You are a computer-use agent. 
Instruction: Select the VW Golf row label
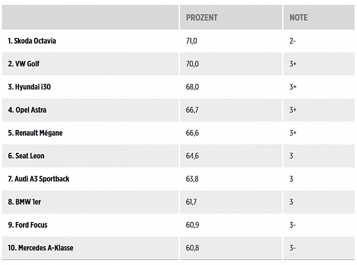(x=24, y=64)
